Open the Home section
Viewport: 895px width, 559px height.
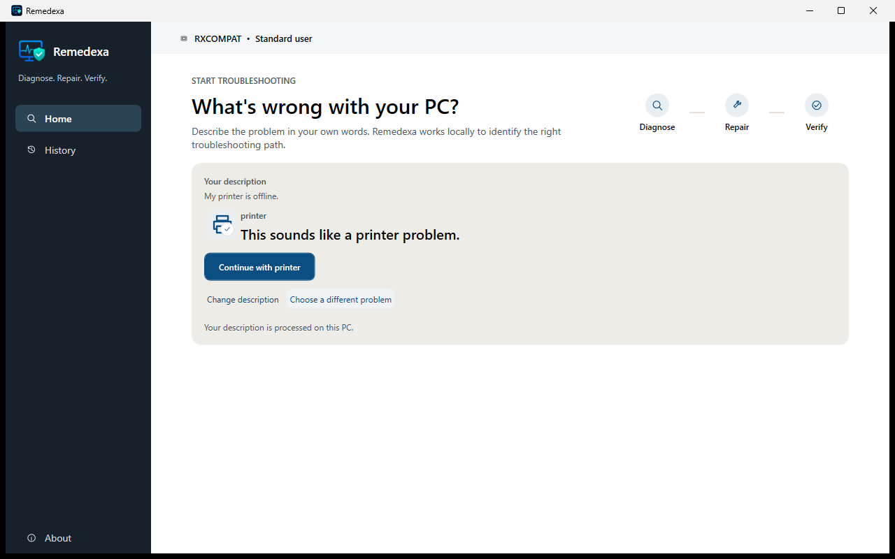point(78,119)
